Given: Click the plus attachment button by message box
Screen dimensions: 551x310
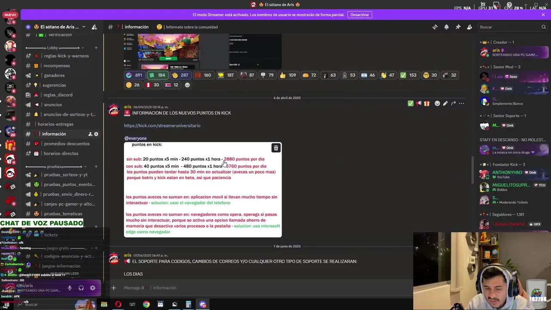Looking at the screenshot, I should 114,288.
